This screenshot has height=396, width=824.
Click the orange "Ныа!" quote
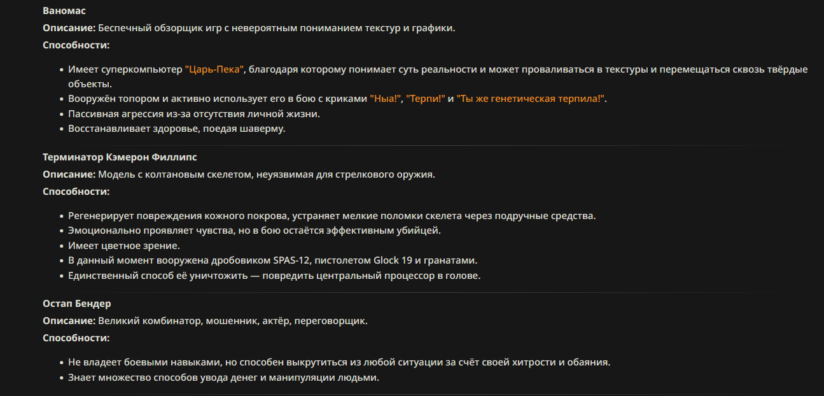click(x=385, y=99)
